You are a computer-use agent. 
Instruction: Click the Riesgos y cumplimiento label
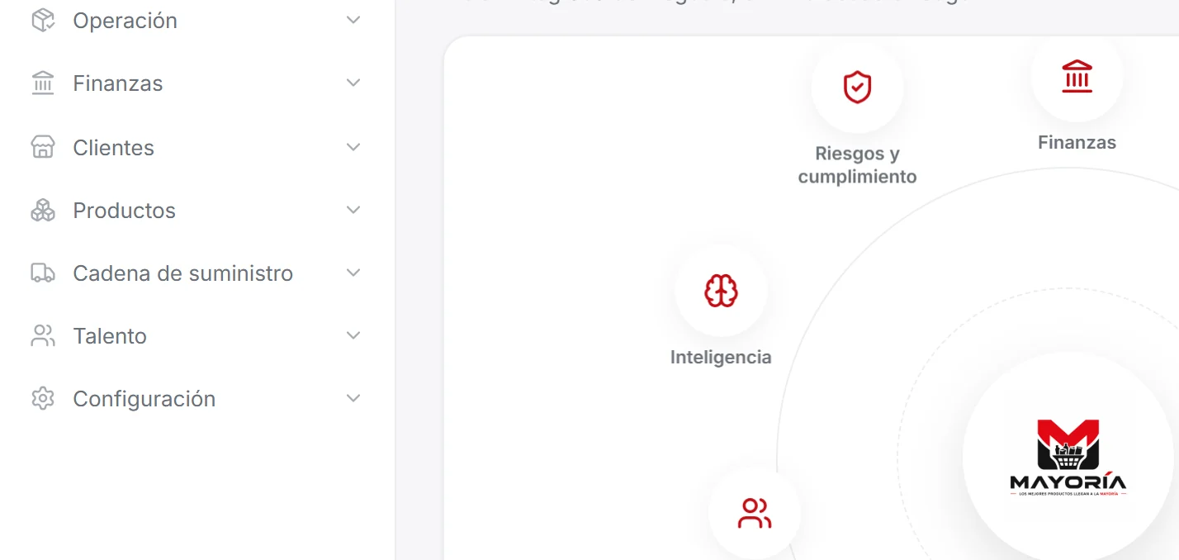coord(857,165)
